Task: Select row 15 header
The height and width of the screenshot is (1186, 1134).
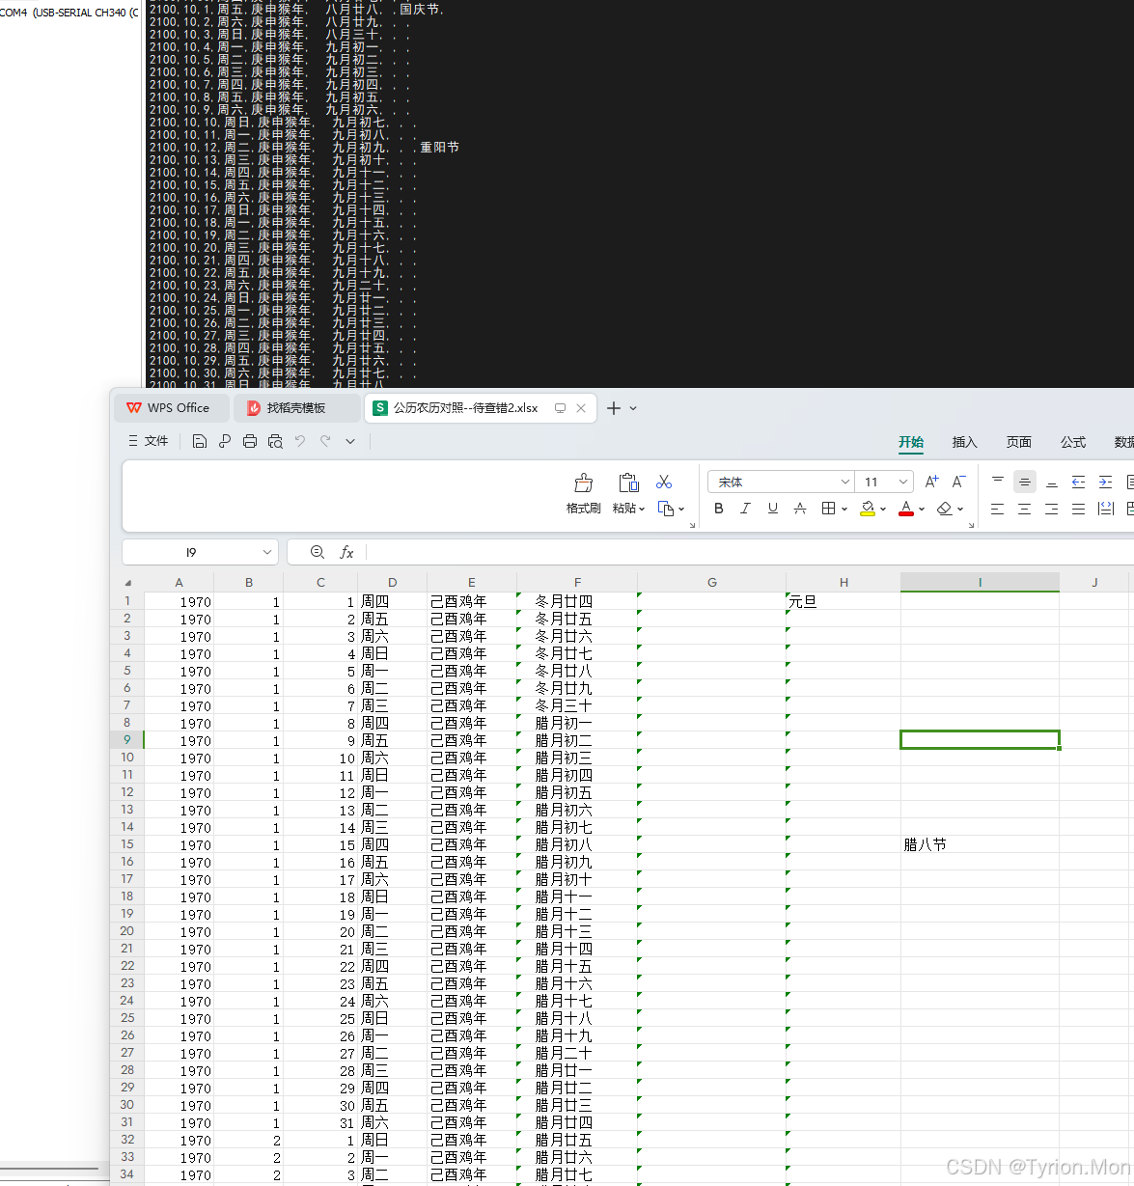Action: (127, 844)
